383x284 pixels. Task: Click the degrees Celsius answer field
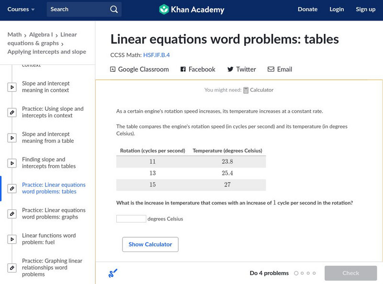click(x=131, y=219)
